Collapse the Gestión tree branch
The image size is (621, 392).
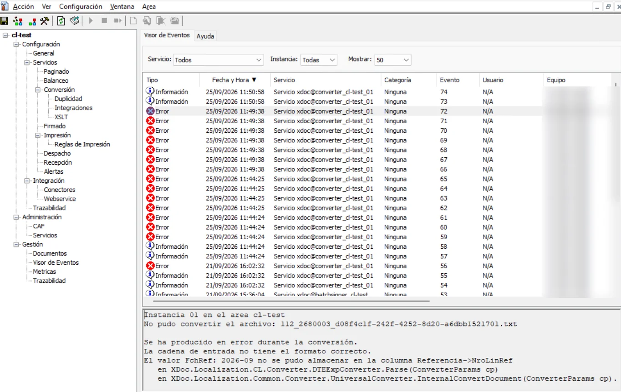tap(16, 244)
